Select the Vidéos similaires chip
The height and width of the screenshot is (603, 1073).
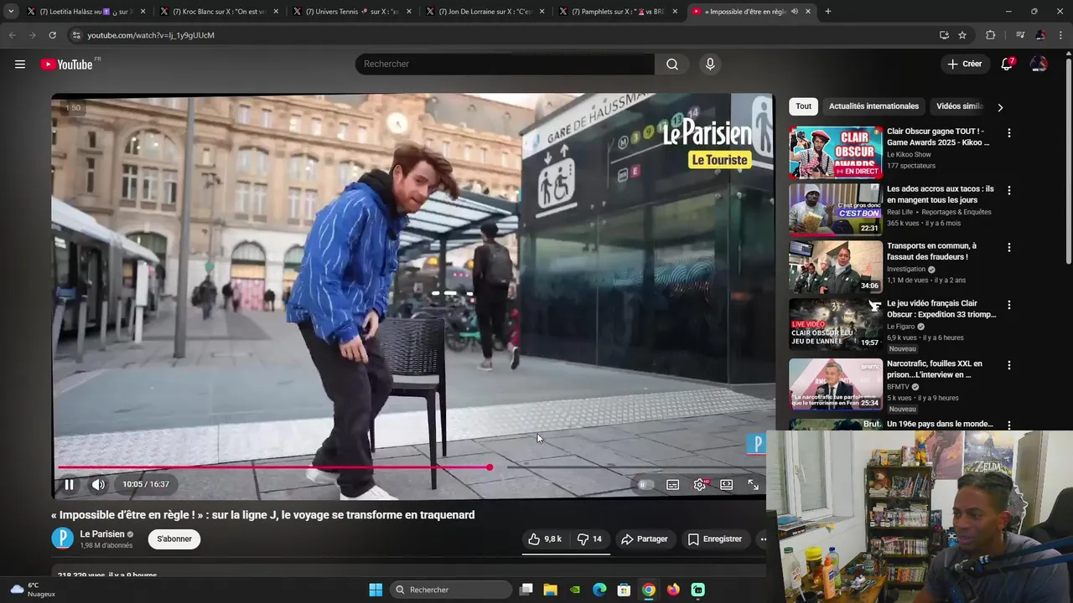click(x=959, y=106)
